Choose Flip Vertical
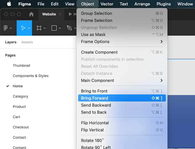The width and height of the screenshot is (195, 149). (122, 130)
